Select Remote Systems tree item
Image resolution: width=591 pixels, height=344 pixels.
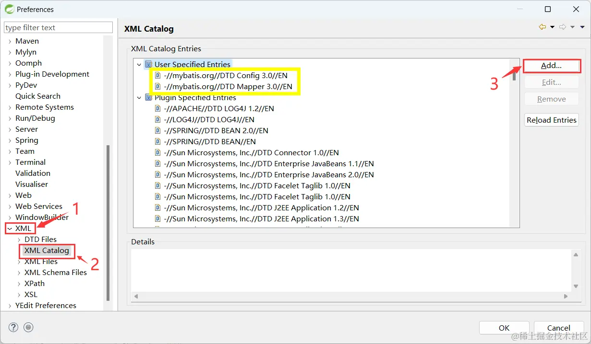(45, 107)
